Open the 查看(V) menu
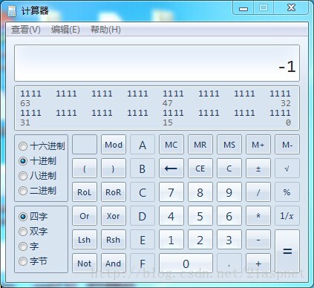The image size is (314, 288). (x=26, y=30)
